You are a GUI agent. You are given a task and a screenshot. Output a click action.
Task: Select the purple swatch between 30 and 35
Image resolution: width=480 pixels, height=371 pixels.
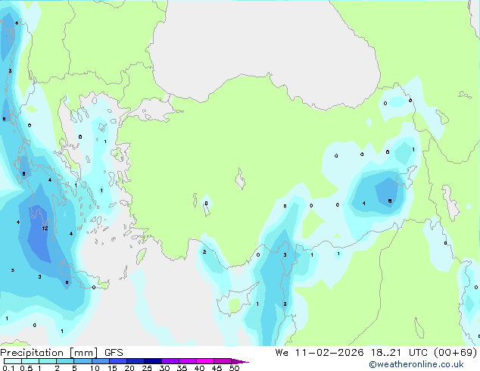[x=170, y=361]
